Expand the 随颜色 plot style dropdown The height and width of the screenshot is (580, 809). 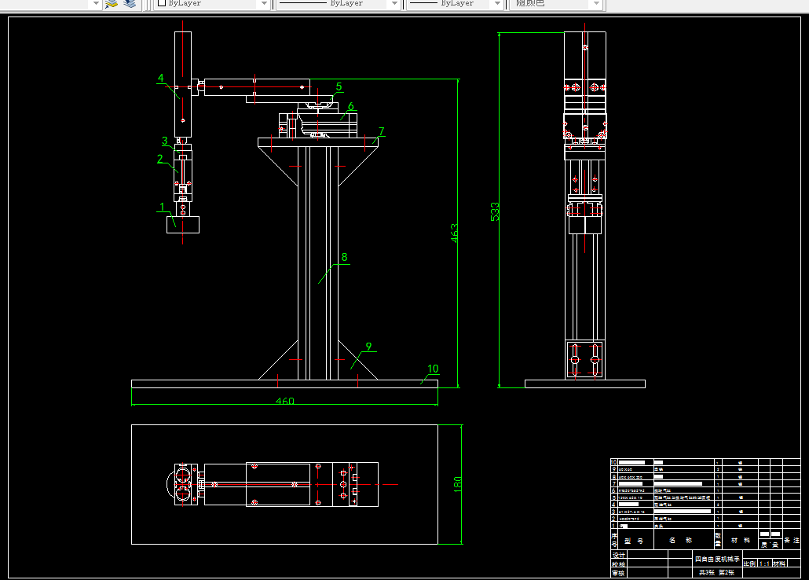(x=596, y=4)
